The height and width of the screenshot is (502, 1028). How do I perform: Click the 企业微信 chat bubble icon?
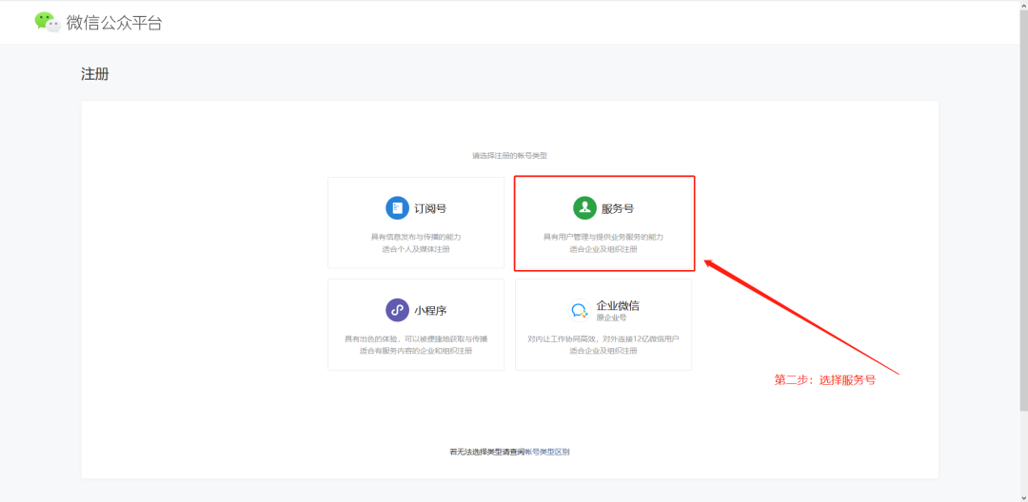(580, 310)
